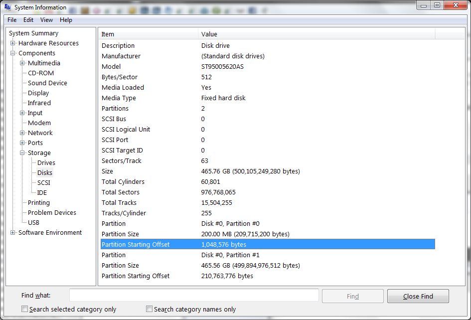The width and height of the screenshot is (471, 320).
Task: Select SCSI under Storage
Action: point(43,182)
